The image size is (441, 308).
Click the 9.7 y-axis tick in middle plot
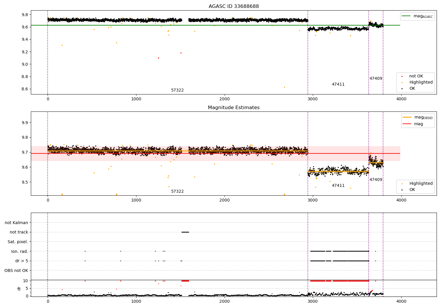pyautogui.click(x=25, y=153)
